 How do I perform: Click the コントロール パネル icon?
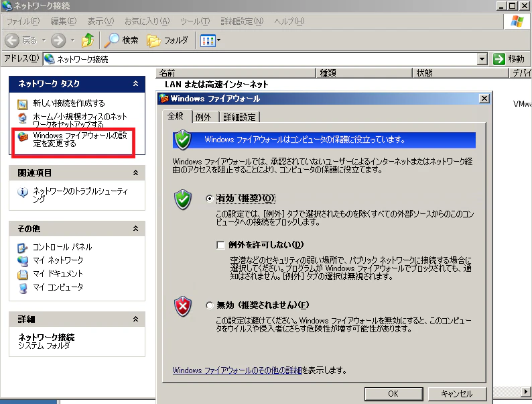[22, 248]
